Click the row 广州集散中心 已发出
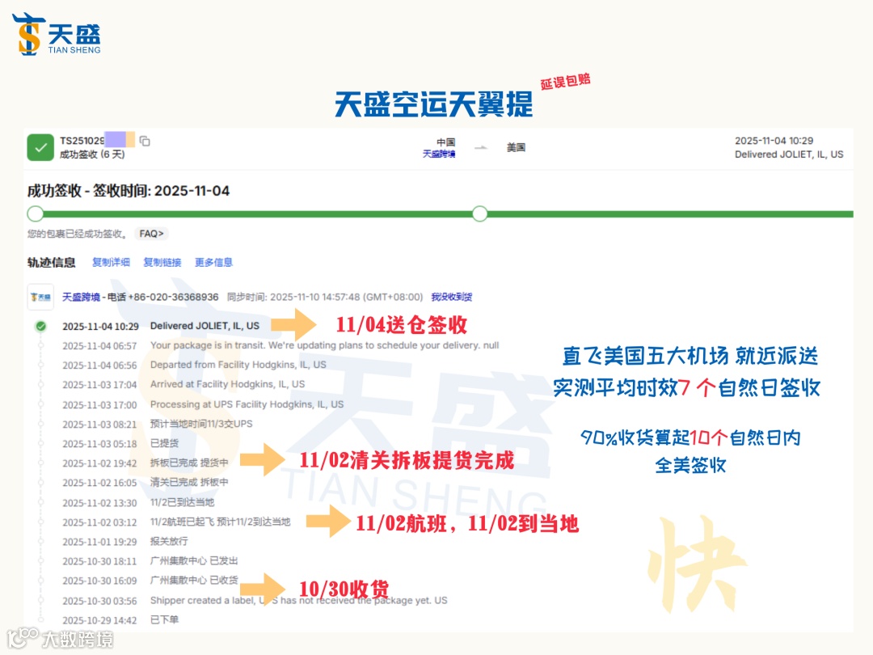The height and width of the screenshot is (655, 873). [x=150, y=561]
